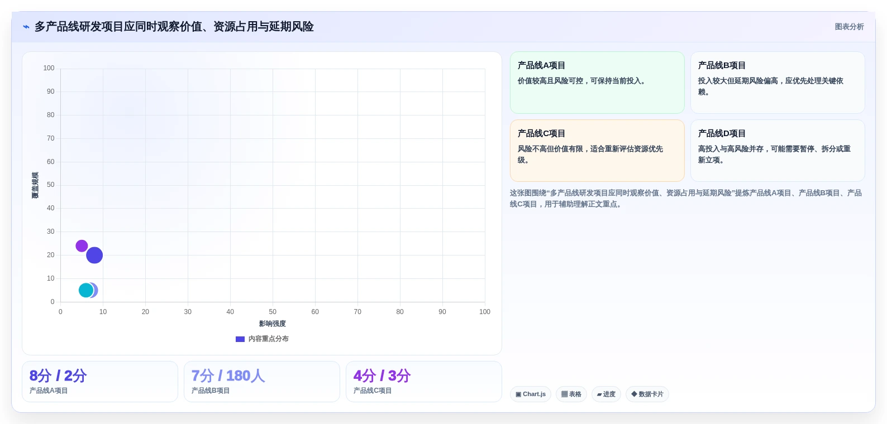Click the 产品线C项目 label under 4分 / 3分
This screenshot has width=887, height=424.
click(x=373, y=391)
